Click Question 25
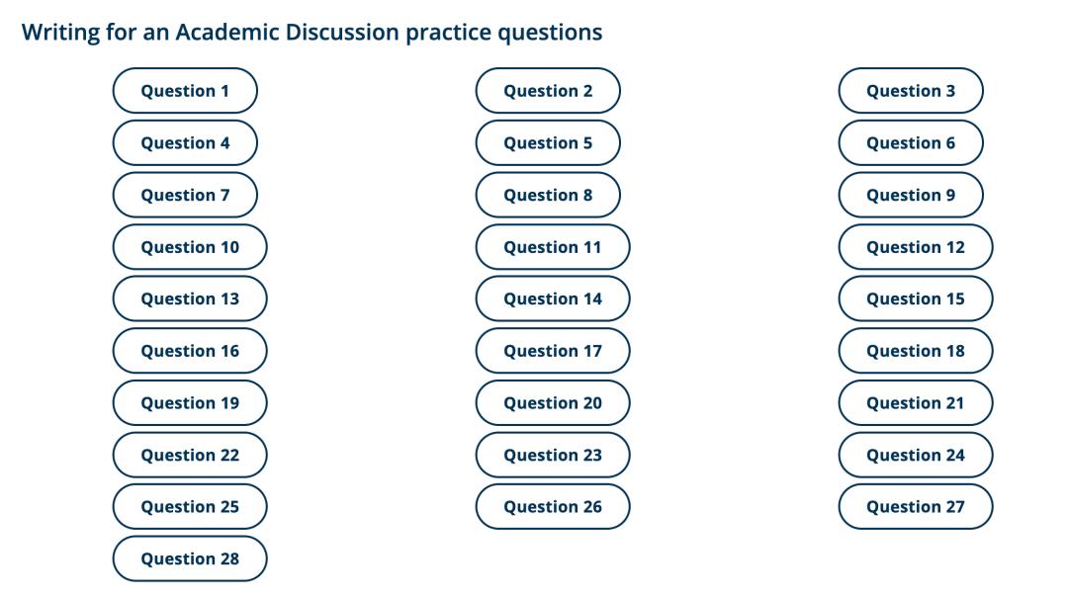The height and width of the screenshot is (598, 1068). coord(190,507)
